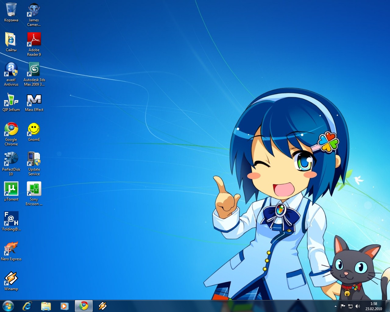Viewport: 390px width, 312px height.
Task: Switch to Chrome window in the taskbar
Action: (84, 306)
